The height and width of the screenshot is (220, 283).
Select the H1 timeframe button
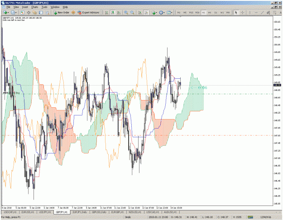point(203,13)
